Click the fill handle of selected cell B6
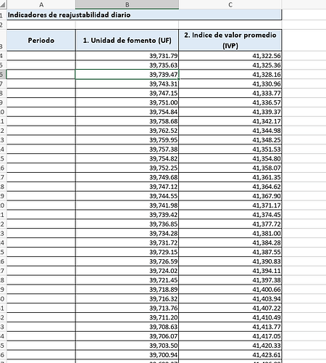 [x=178, y=79]
